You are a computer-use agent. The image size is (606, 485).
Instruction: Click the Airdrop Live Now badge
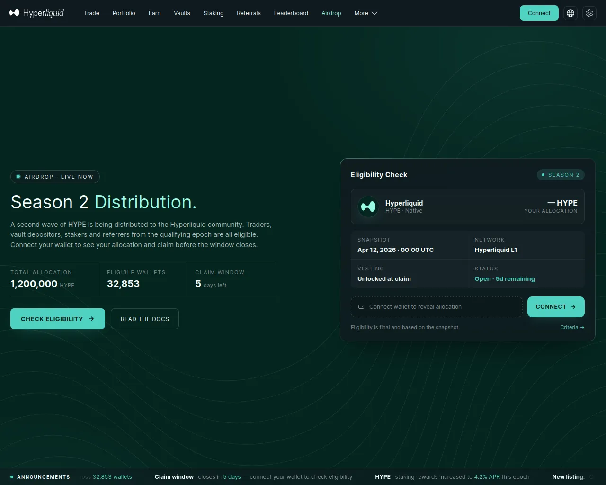[55, 177]
